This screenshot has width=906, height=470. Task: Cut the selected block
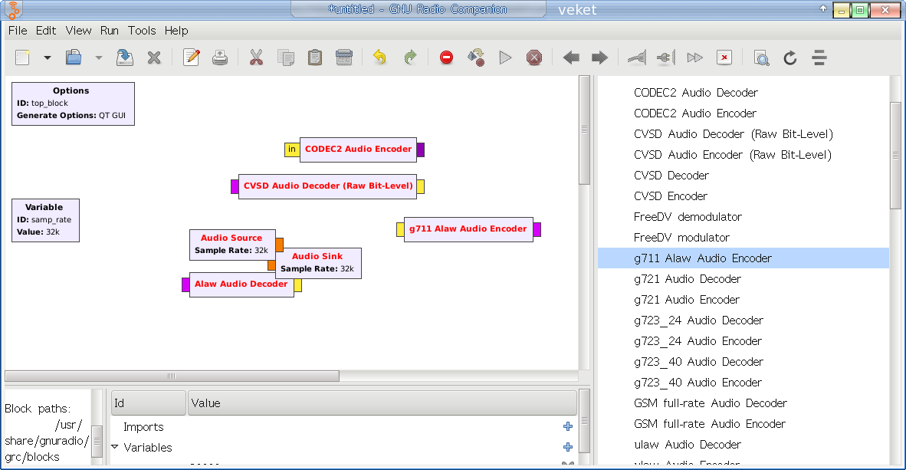(257, 58)
